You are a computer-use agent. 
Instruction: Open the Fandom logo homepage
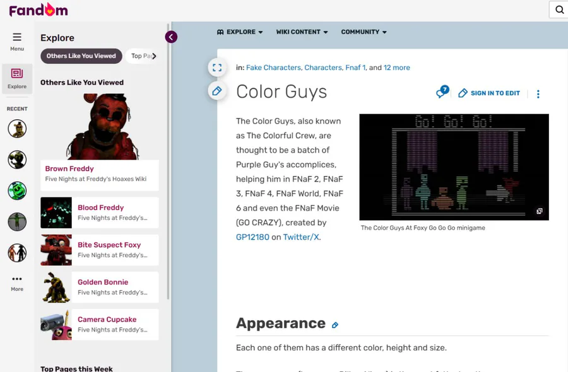(38, 10)
